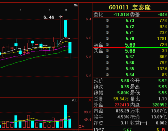Click the X万 volume unit label
168x131 pixels.
82,127
